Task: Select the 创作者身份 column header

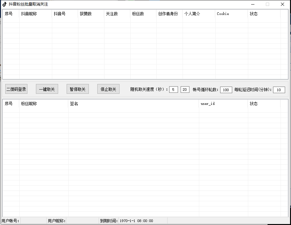Action: [170, 14]
